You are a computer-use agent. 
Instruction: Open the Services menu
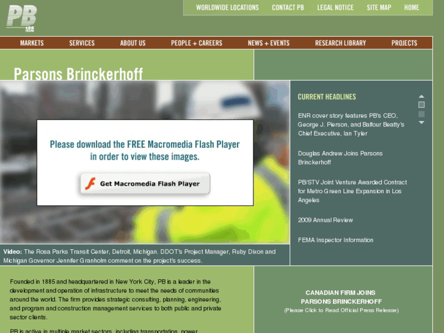pos(82,43)
